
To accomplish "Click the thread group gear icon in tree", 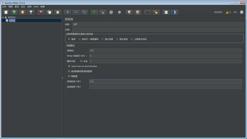I will (7, 21).
